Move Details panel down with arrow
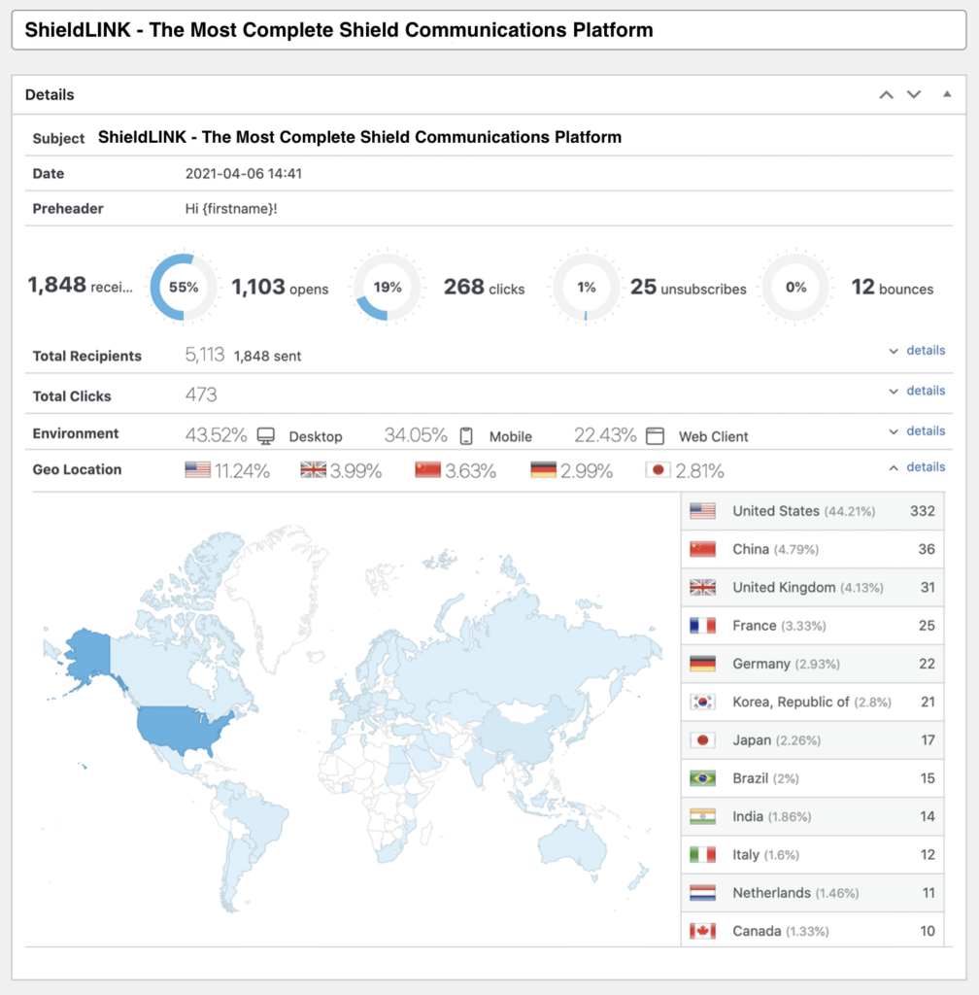979x995 pixels. 914,94
